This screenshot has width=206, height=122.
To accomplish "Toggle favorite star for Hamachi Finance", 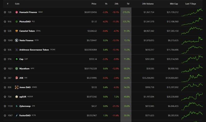I will 5,12.
